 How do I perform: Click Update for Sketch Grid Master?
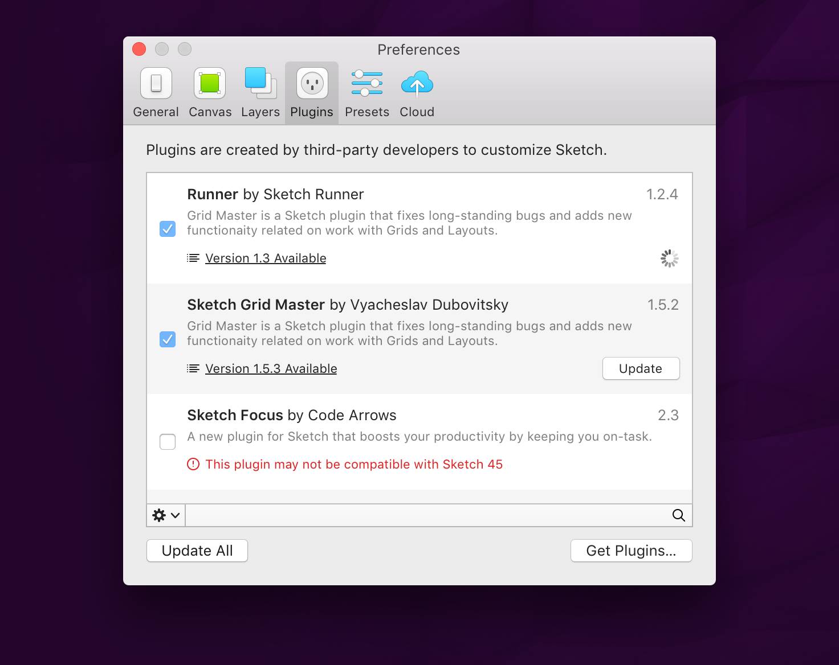pos(641,368)
